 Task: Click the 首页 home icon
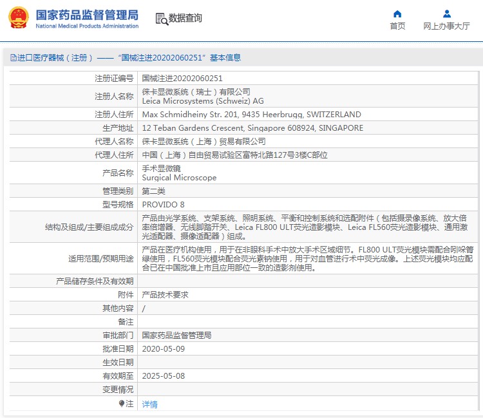pyautogui.click(x=397, y=14)
